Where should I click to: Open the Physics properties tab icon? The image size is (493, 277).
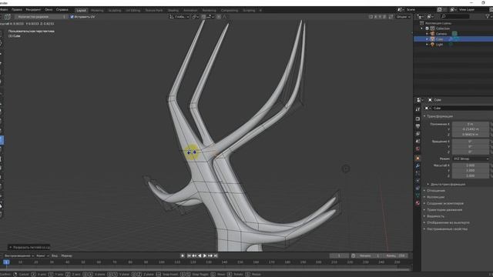(418, 181)
